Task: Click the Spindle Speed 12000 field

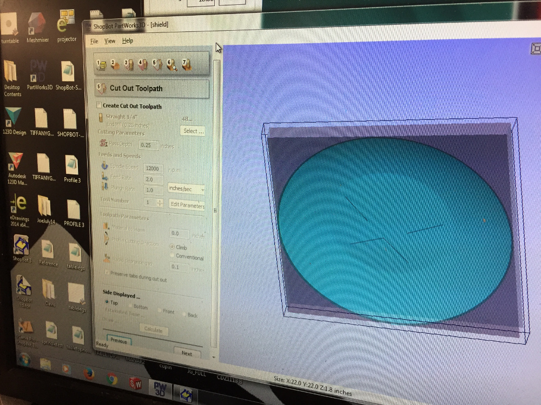Action: (x=153, y=168)
